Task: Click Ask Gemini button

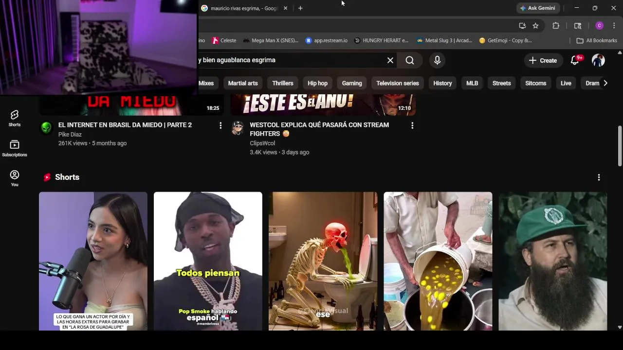Action: tap(537, 8)
